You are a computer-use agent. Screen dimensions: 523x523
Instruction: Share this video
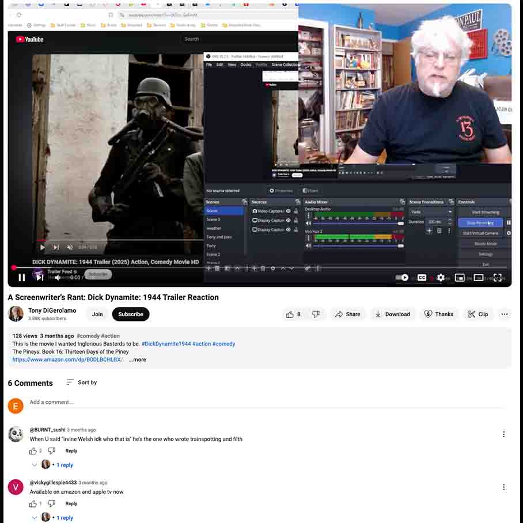pos(347,314)
